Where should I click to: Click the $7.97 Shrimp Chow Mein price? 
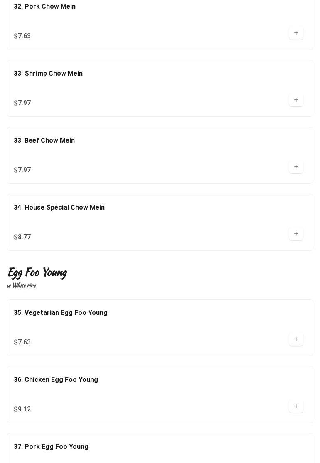point(22,103)
